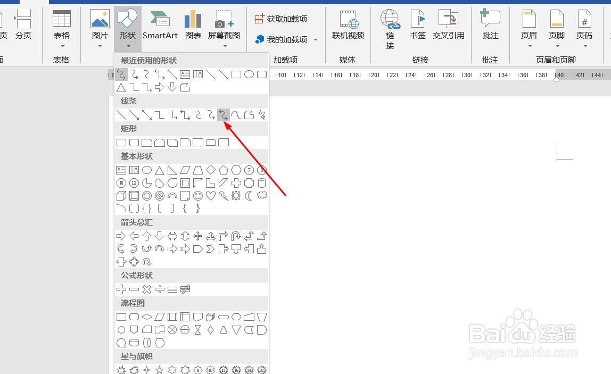The image size is (611, 374).
Task: Click the 联机视频 online video button
Action: tap(348, 26)
